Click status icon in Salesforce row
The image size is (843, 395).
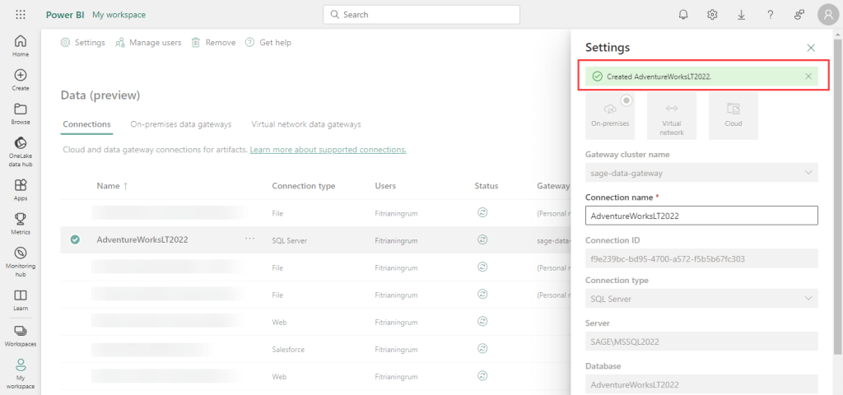coord(482,348)
